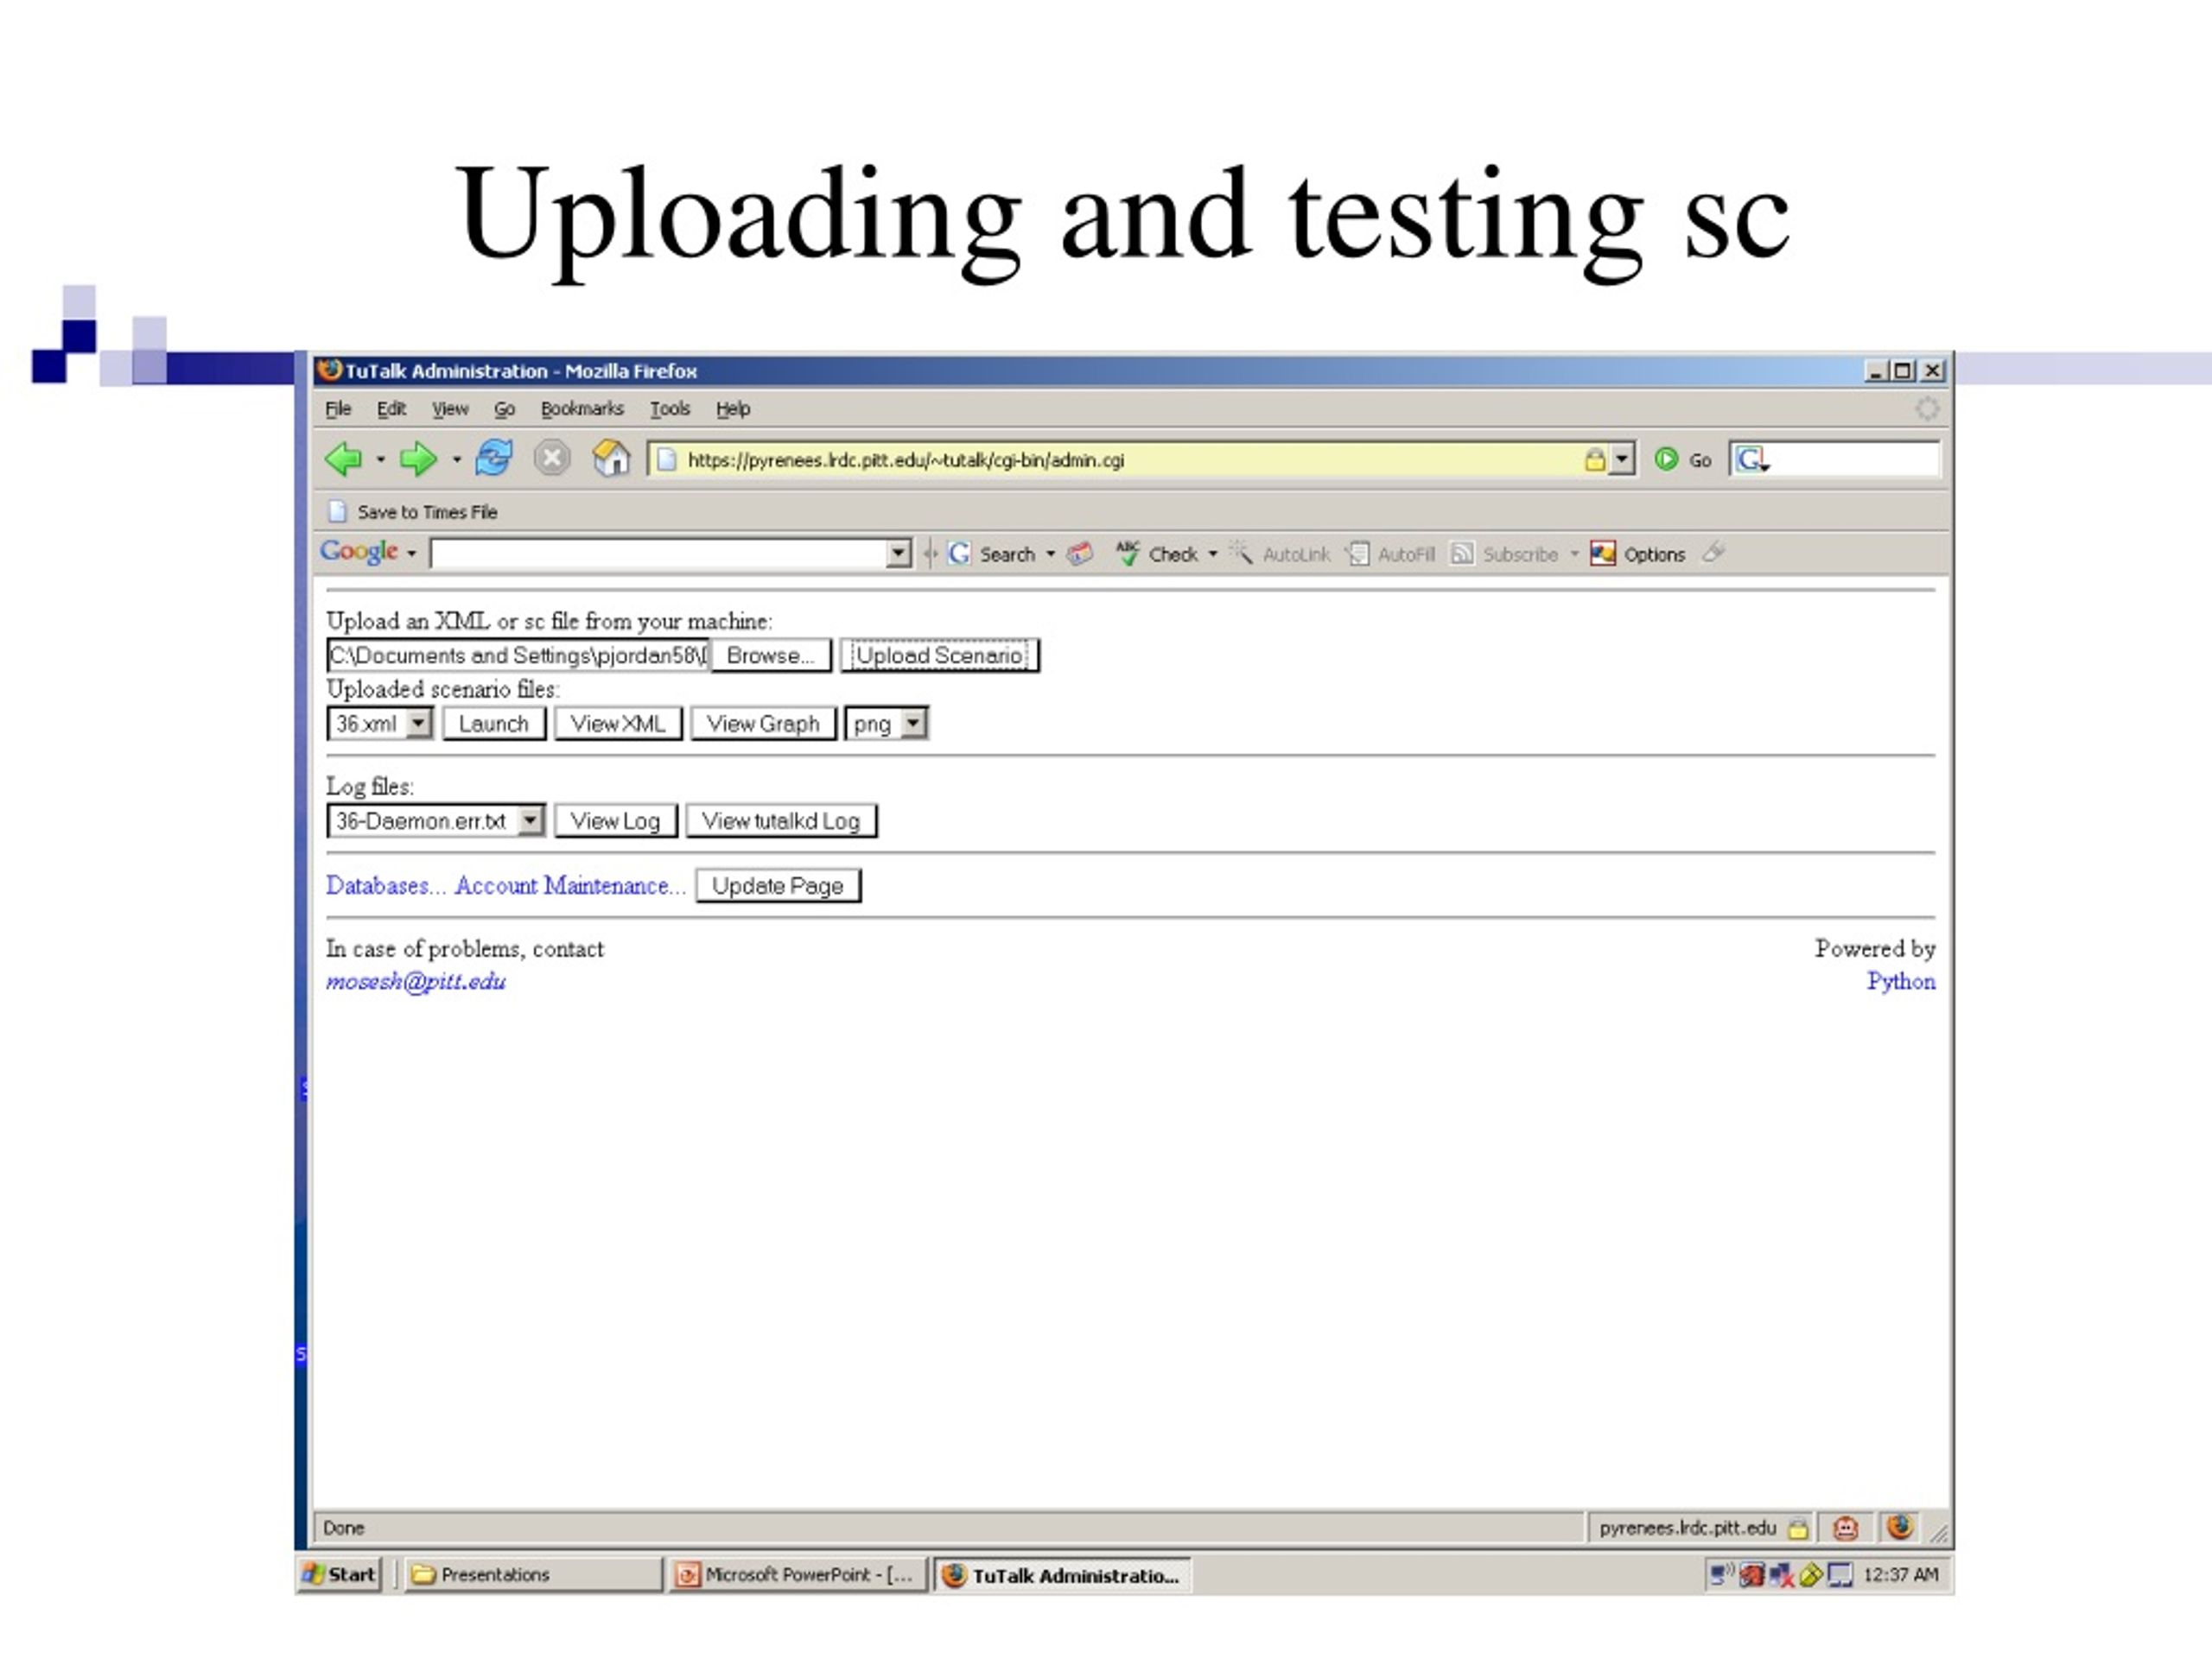Open the Account Maintenance... link

click(x=570, y=885)
